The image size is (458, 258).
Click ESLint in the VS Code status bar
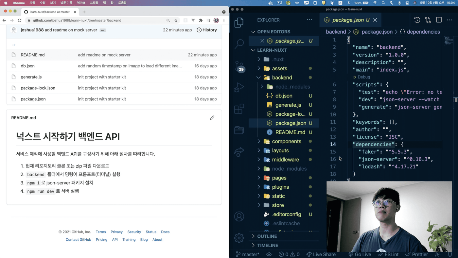(x=388, y=254)
